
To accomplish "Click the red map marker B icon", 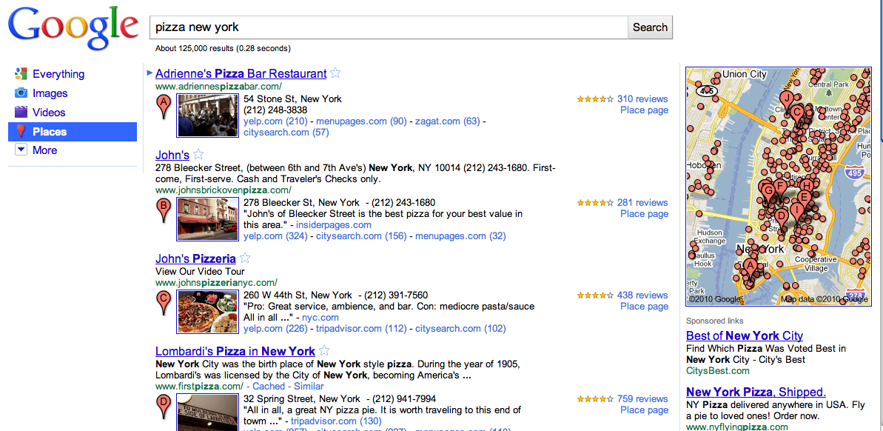I will pyautogui.click(x=164, y=209).
